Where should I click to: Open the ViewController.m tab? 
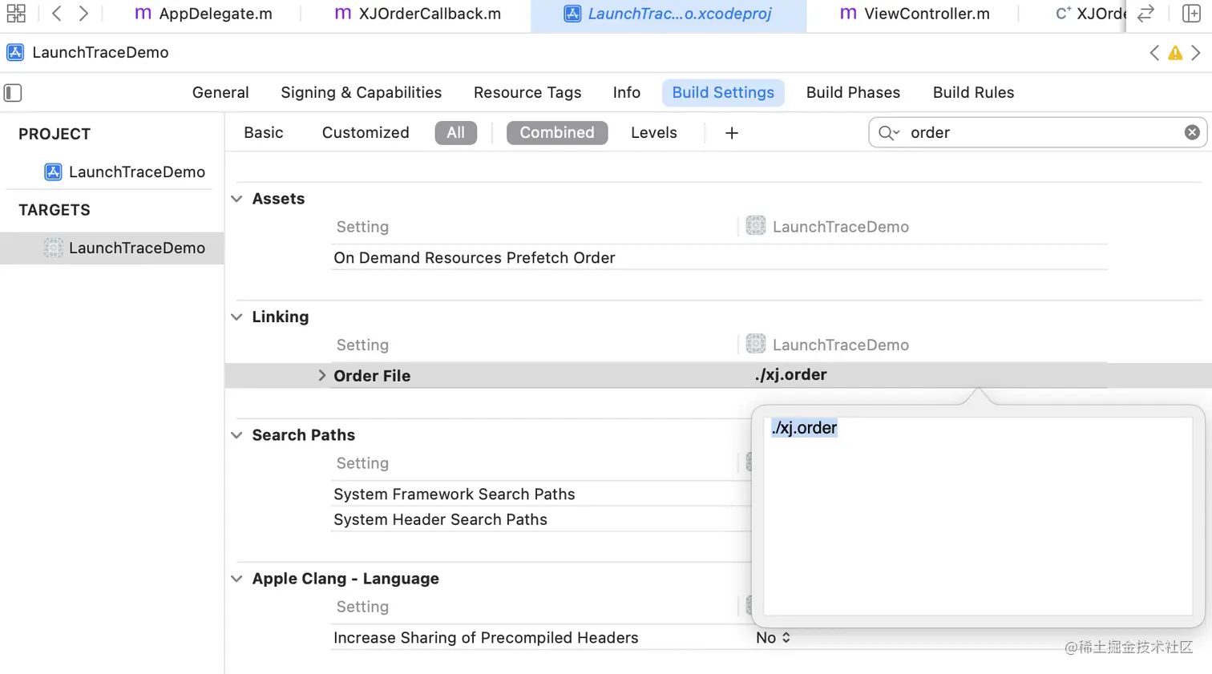915,14
